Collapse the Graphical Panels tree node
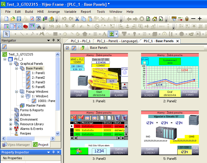 click(x=10, y=64)
